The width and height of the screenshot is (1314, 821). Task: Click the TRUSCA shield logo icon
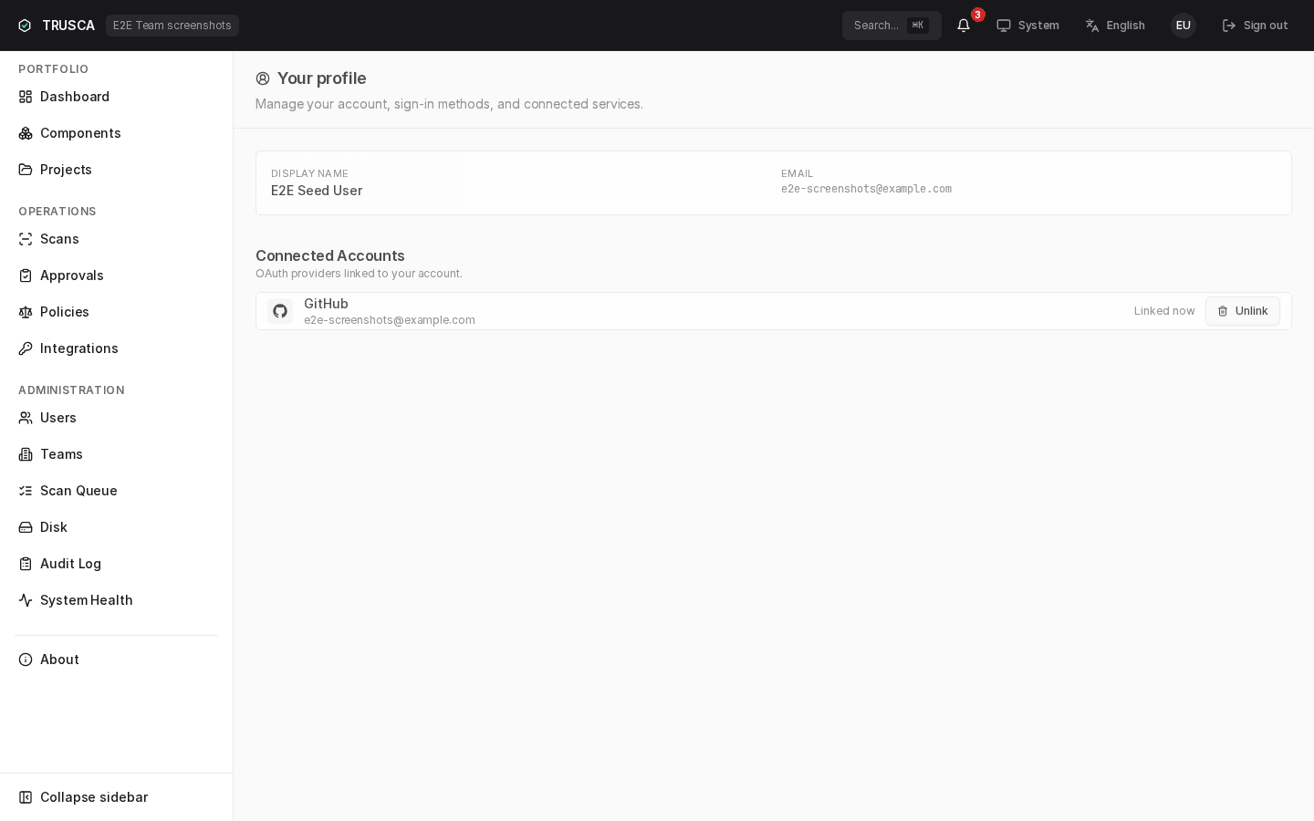(25, 26)
